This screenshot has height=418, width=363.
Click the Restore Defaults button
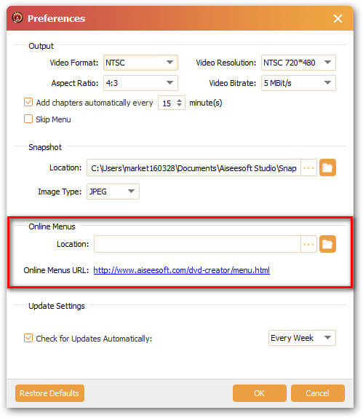click(49, 393)
